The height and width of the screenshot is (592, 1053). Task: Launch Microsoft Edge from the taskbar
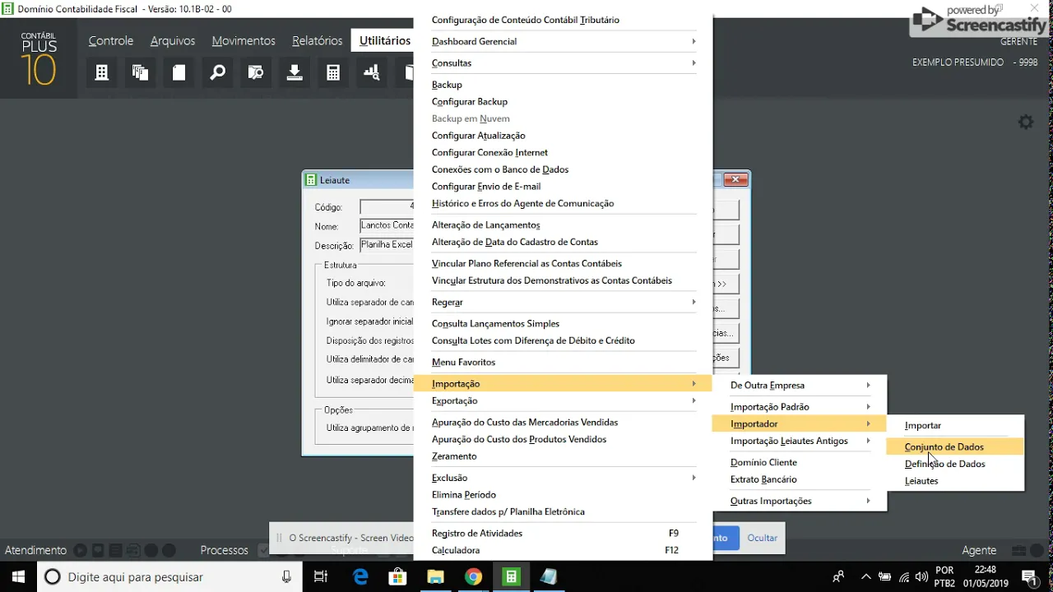tap(360, 576)
